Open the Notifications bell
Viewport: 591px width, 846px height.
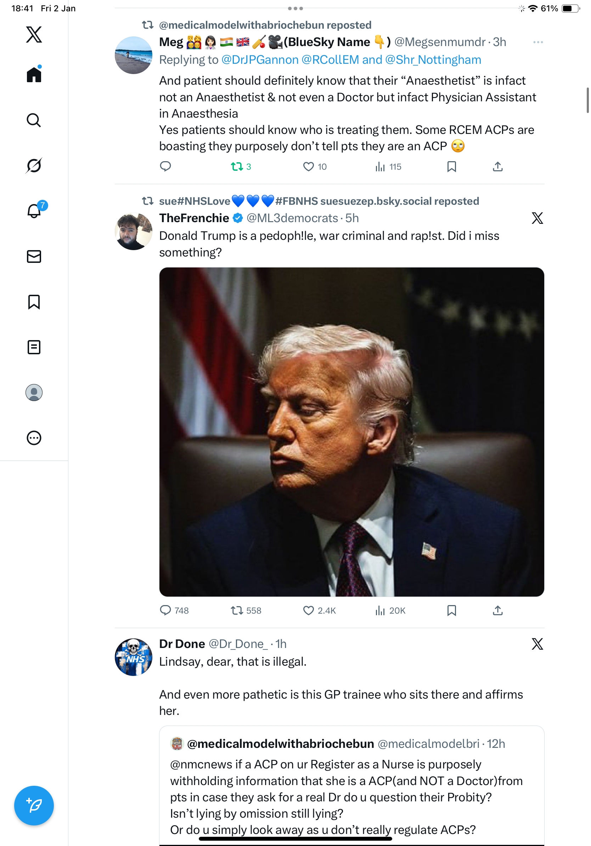tap(34, 211)
